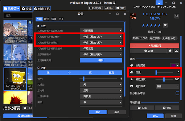
Task: Select the 低 quality preset
Action: point(48,73)
